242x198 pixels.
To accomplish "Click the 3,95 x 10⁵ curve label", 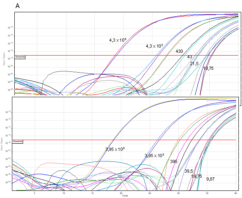I will pos(115,149).
